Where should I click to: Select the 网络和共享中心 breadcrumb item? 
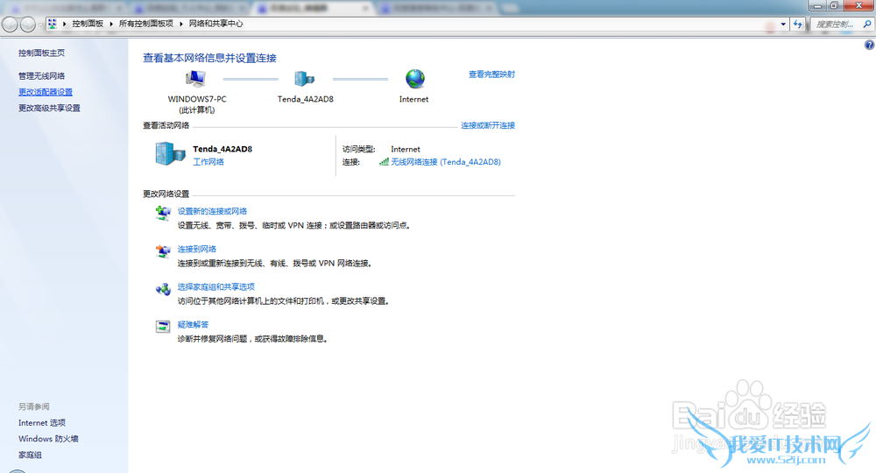pyautogui.click(x=215, y=24)
